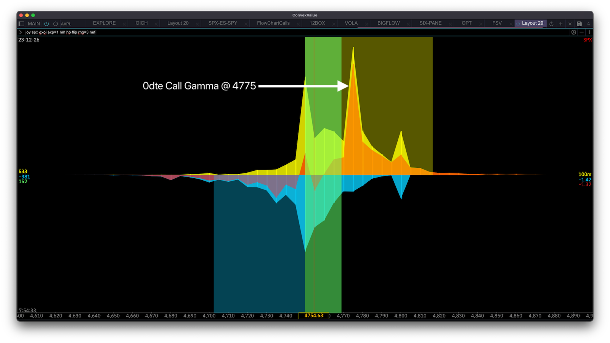Click the 4,800 strike axis label
Viewport: 610px width, 343px height.
(x=401, y=316)
